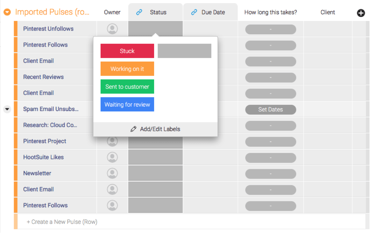Image resolution: width=375 pixels, height=233 pixels.
Task: Click the Due Date column link icon
Action: [194, 12]
